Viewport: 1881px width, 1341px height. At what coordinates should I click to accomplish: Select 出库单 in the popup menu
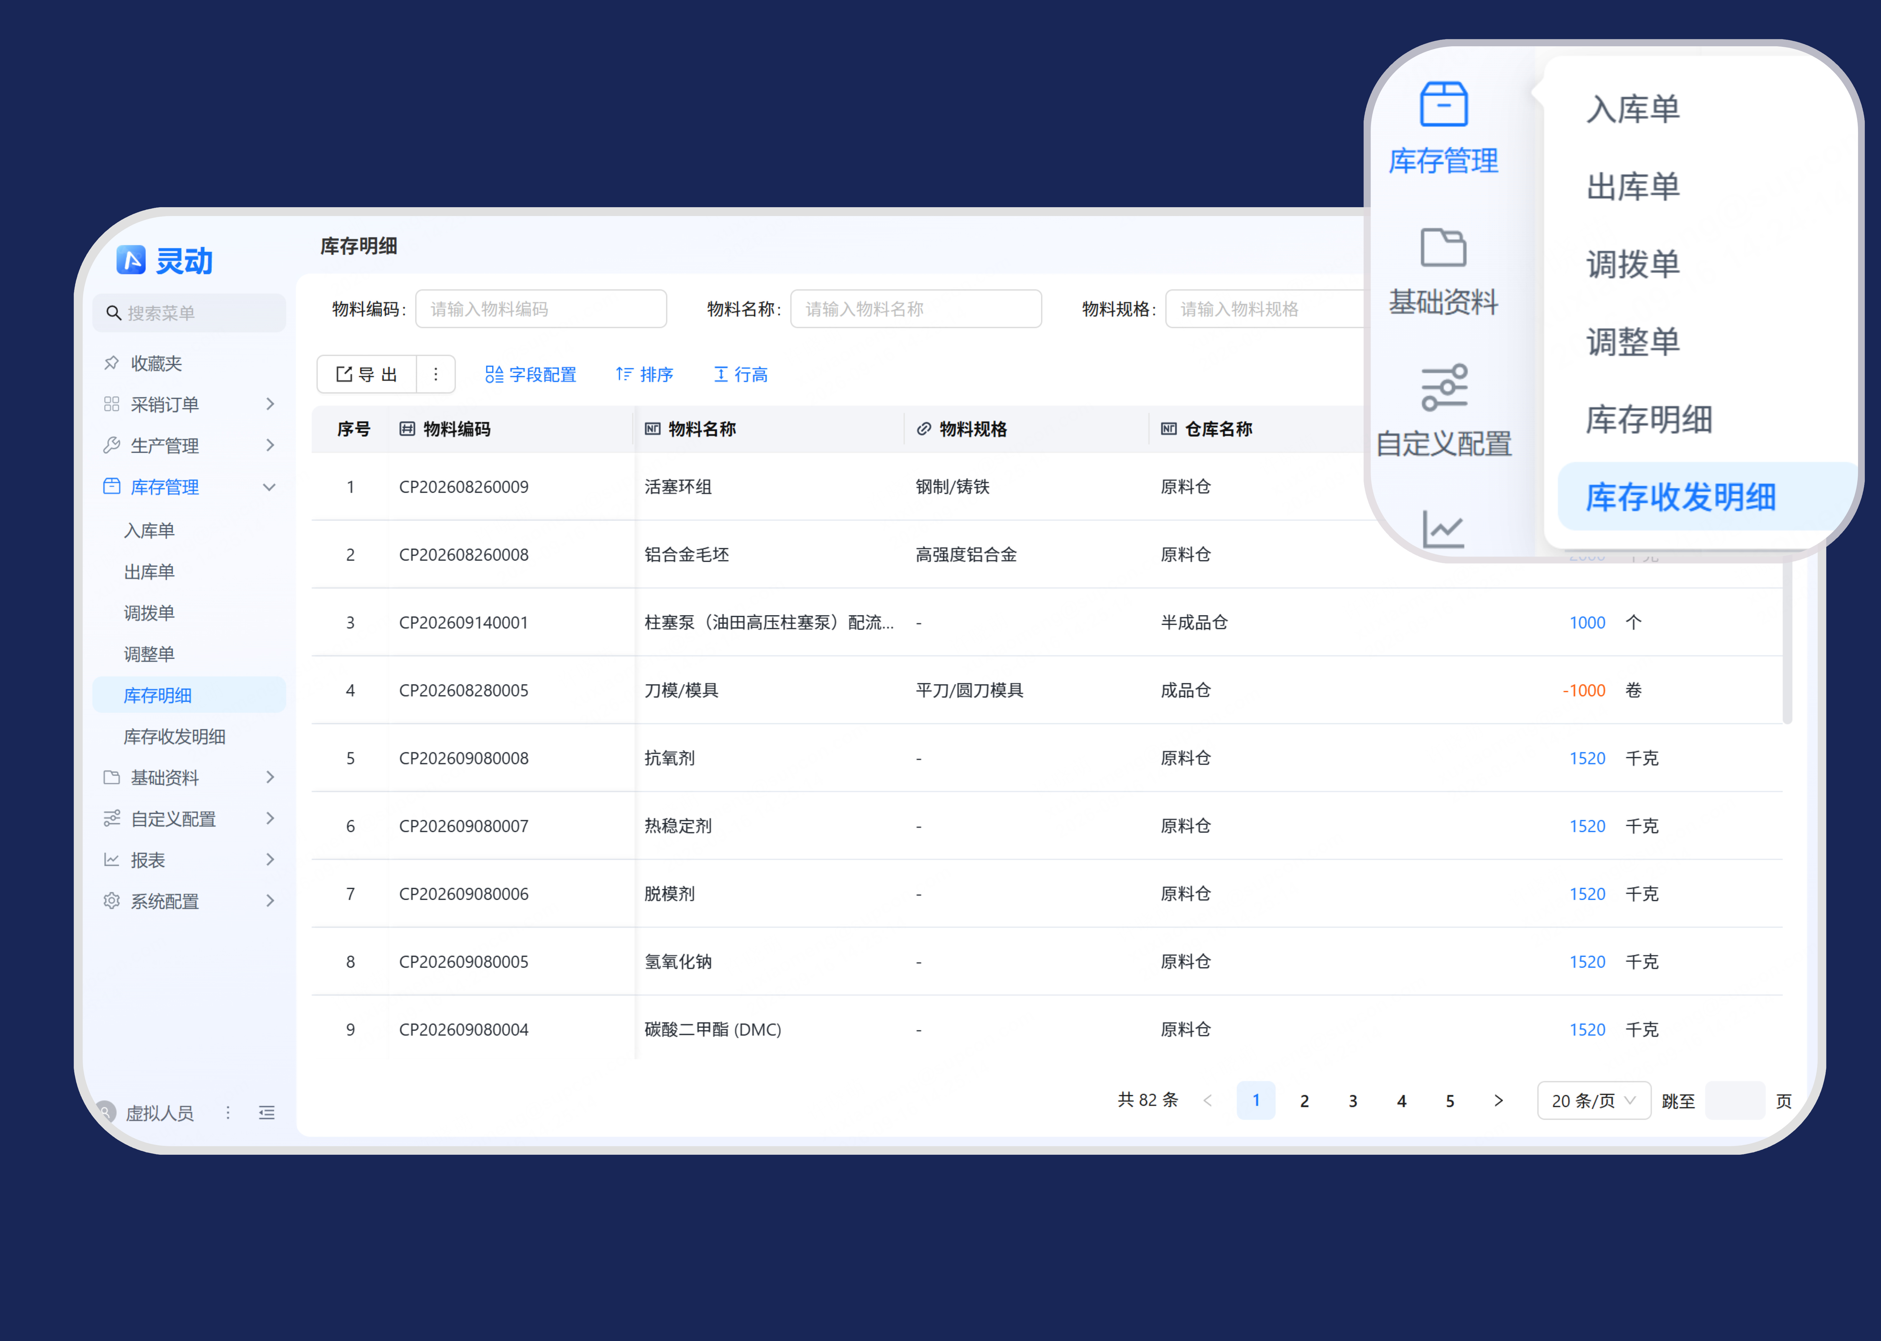click(x=1633, y=187)
